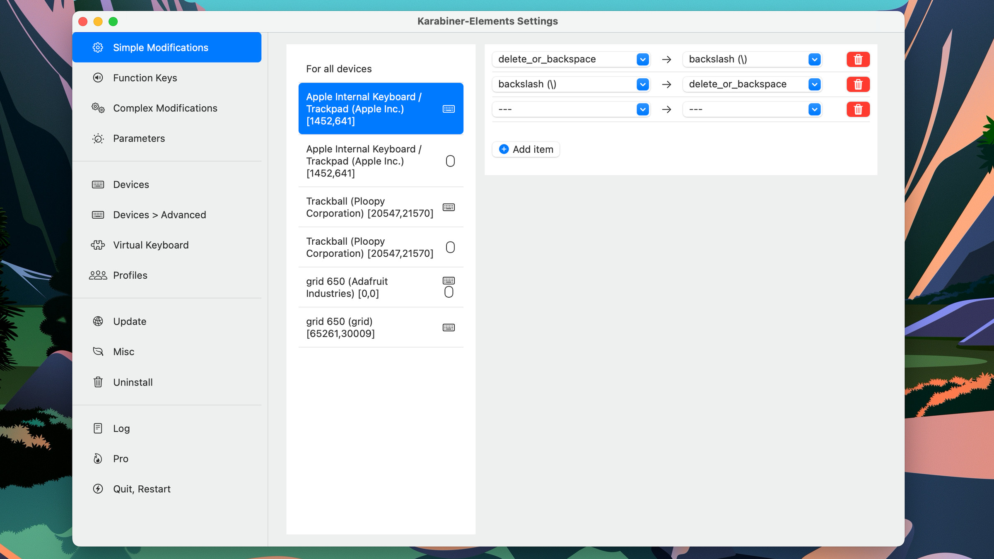Open Log viewer
This screenshot has height=559, width=994.
(121, 428)
